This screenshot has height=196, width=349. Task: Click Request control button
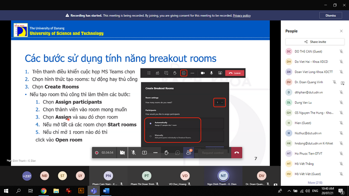click(x=213, y=153)
